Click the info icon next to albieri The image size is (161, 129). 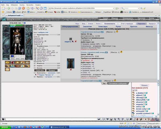tap(145, 95)
